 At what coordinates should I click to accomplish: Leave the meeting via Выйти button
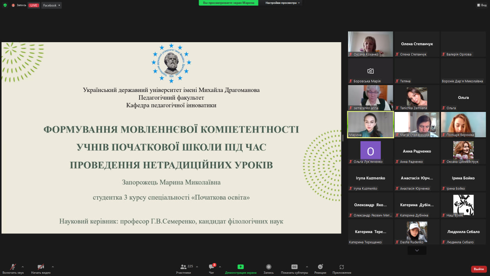coord(479,269)
